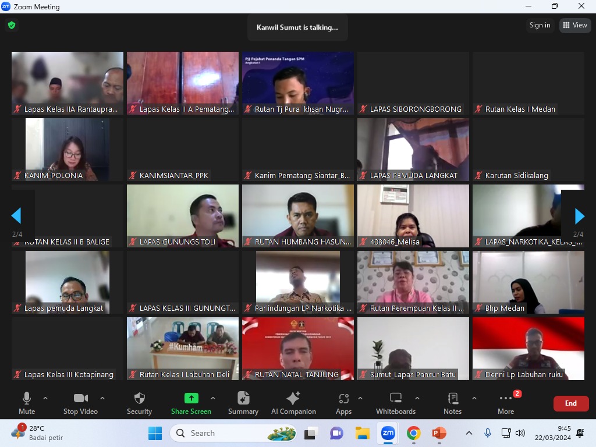
Task: Open the meeting Summary tool
Action: click(x=243, y=403)
